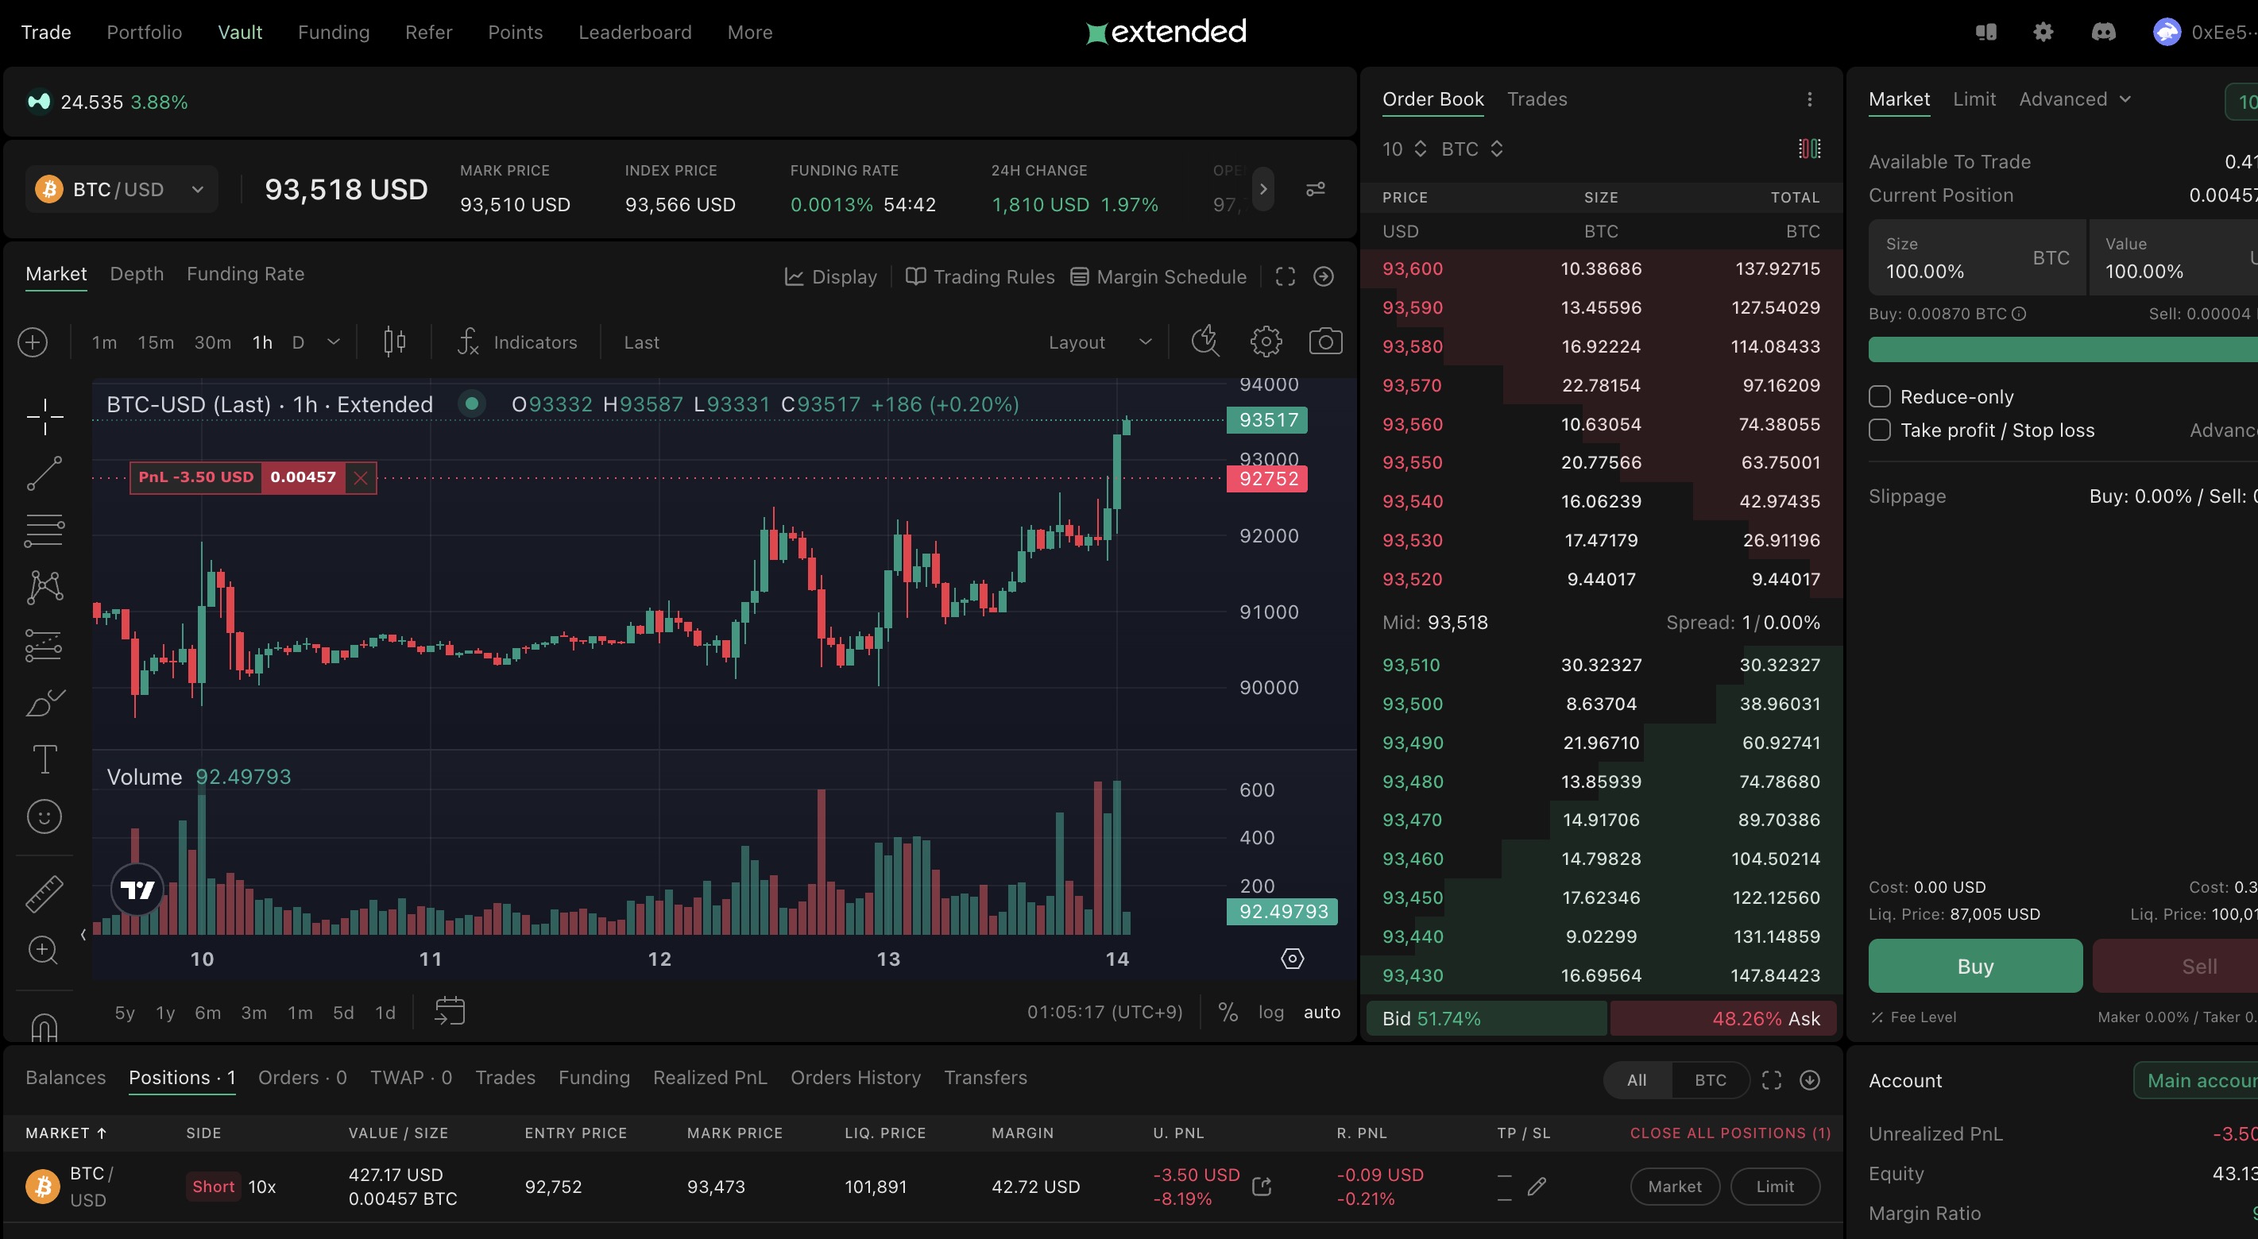The width and height of the screenshot is (2258, 1239).
Task: Click the green order size slider bar
Action: coord(2060,349)
